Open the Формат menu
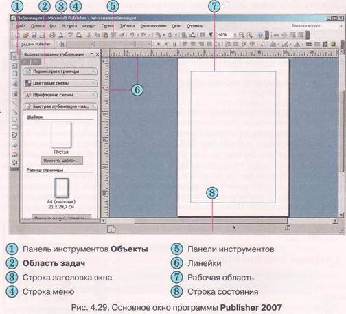This screenshot has width=346, height=314. (x=89, y=26)
